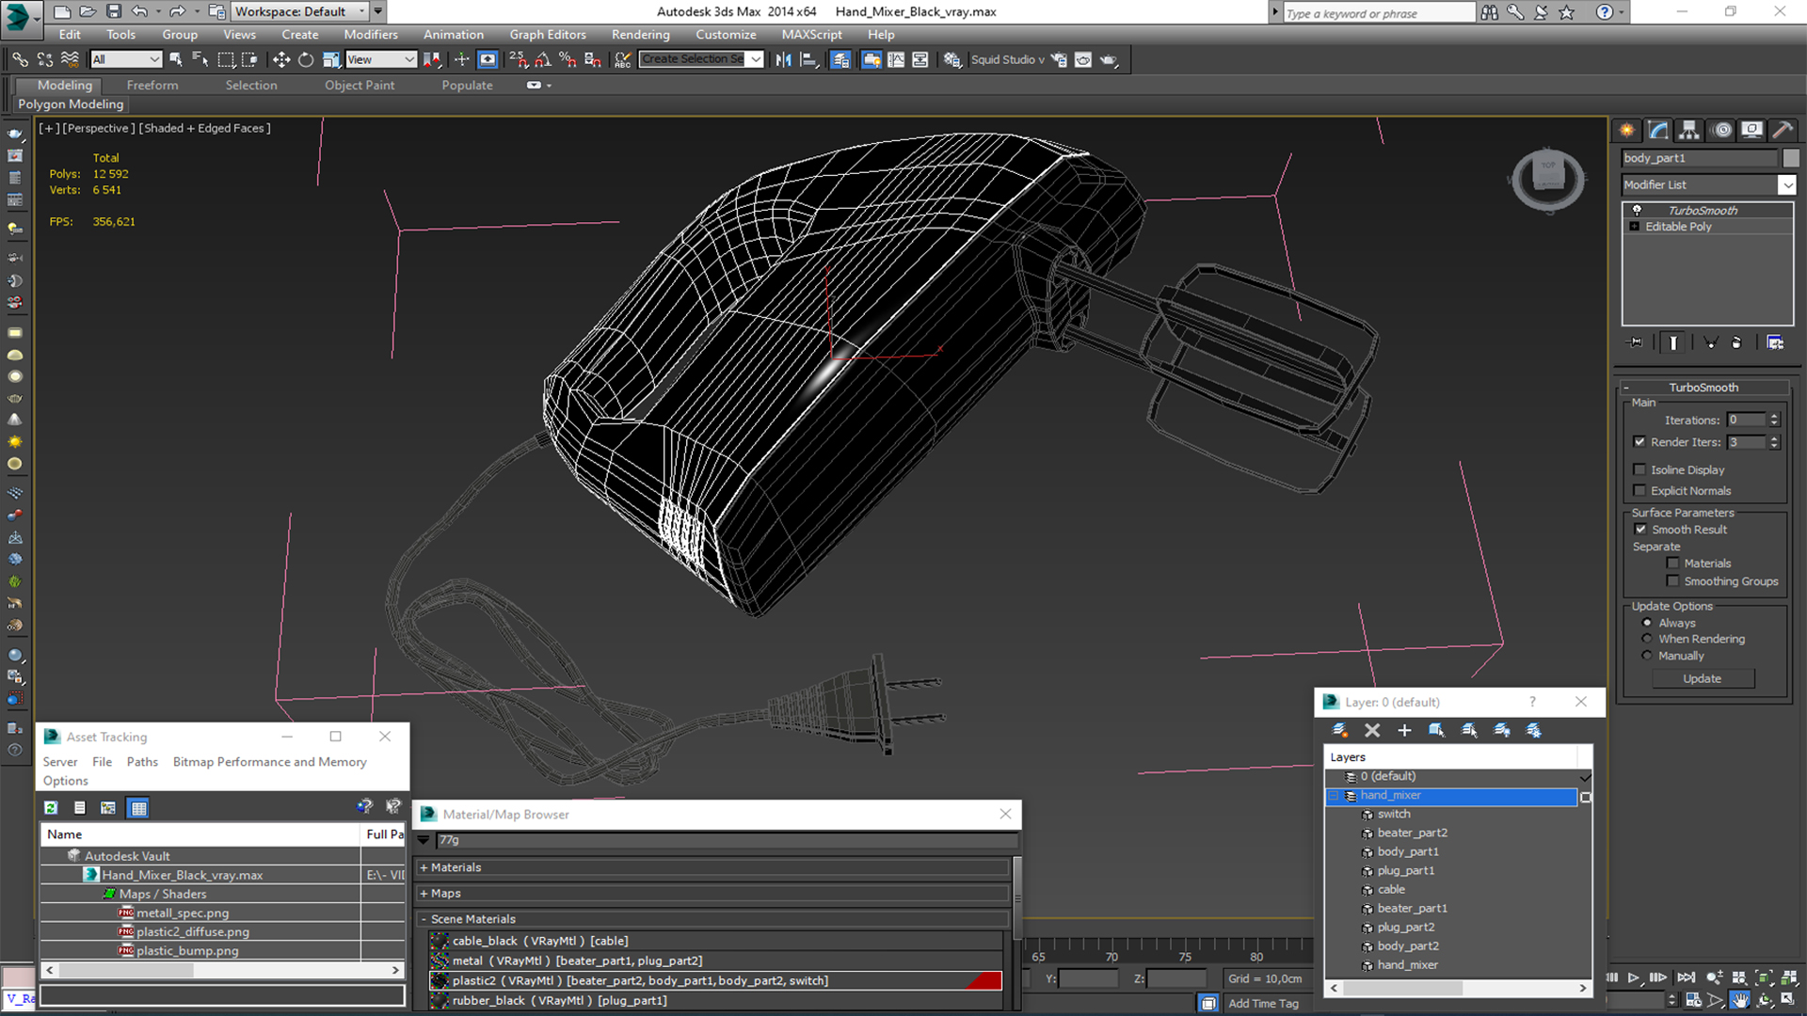The height and width of the screenshot is (1016, 1807).
Task: Select the Always update option
Action: coord(1647,623)
